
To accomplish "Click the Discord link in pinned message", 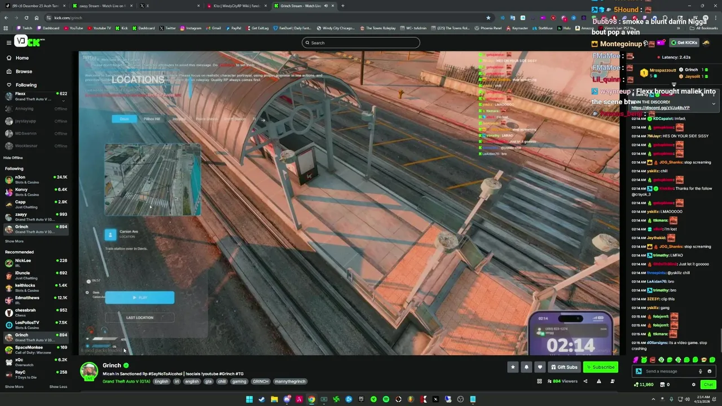I will pyautogui.click(x=660, y=108).
